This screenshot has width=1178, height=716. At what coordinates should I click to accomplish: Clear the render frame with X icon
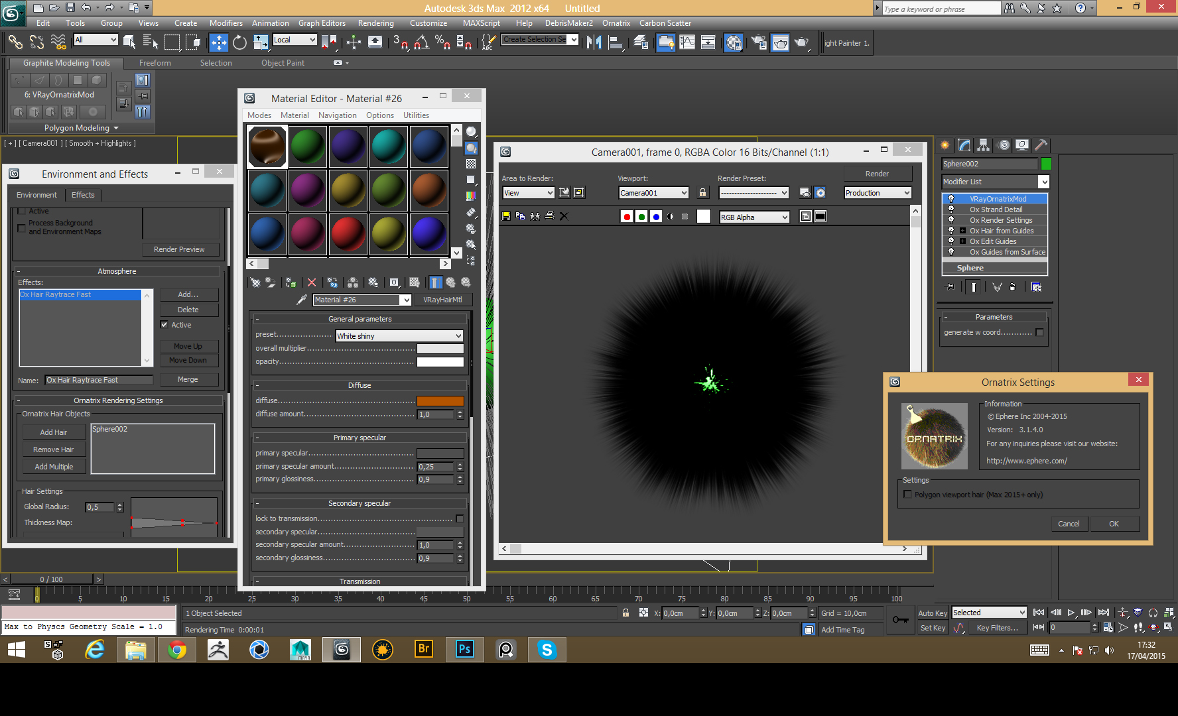(564, 216)
